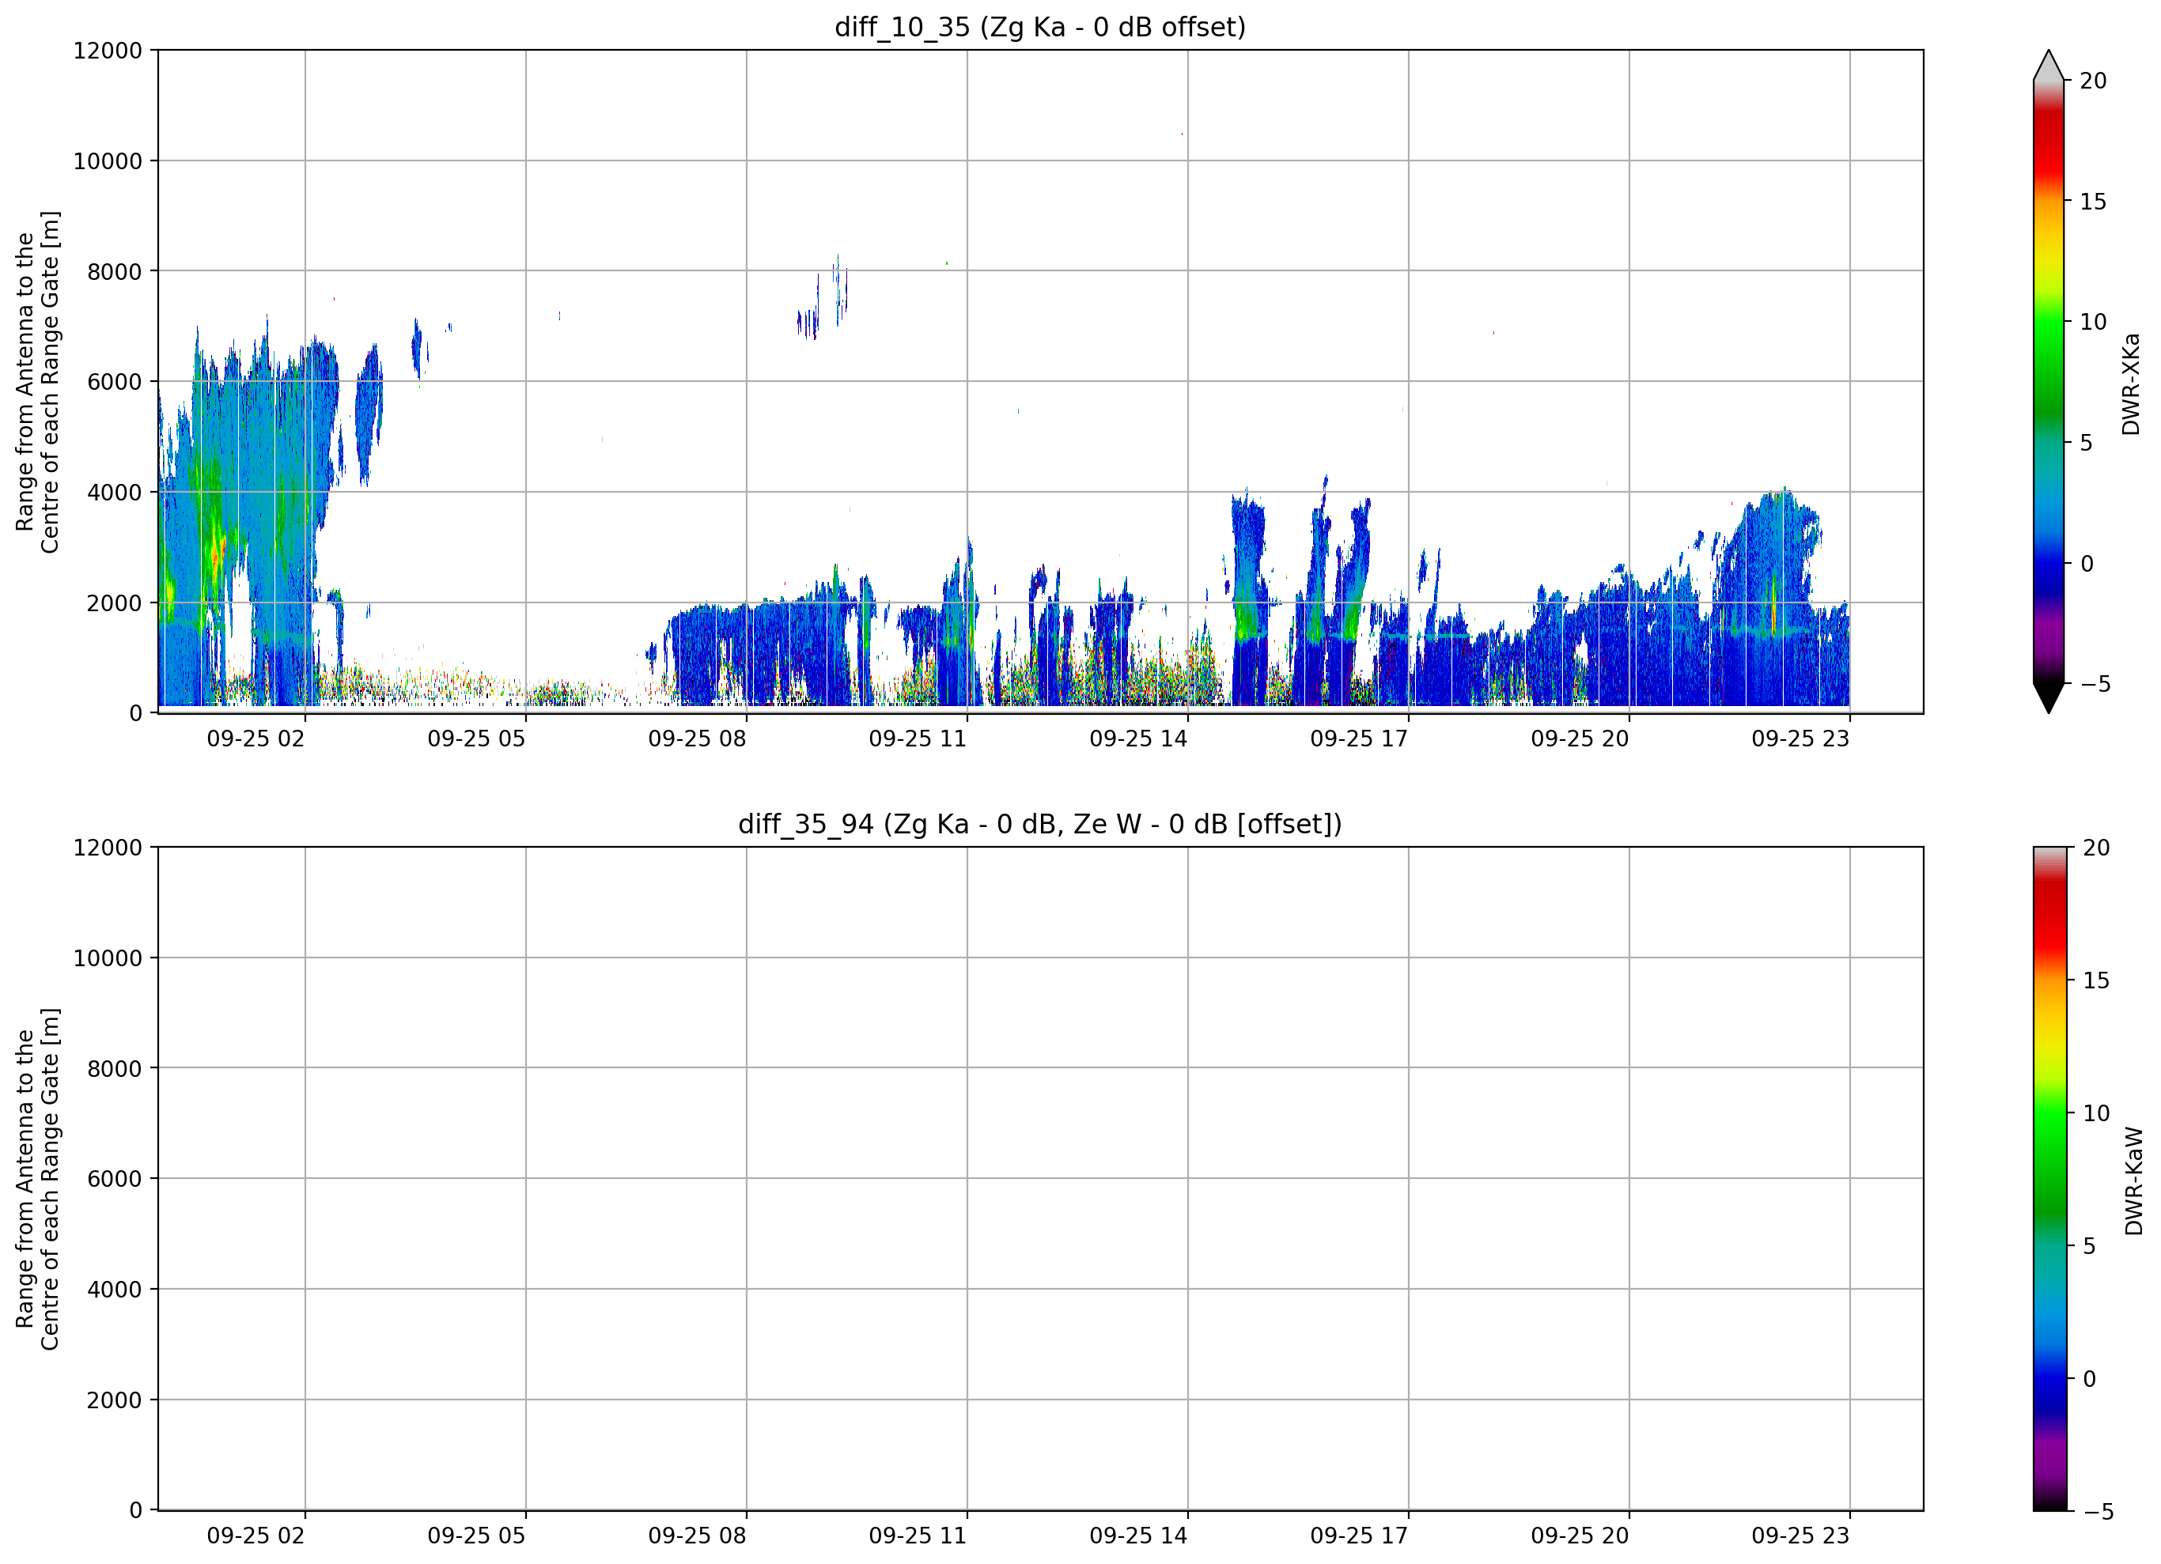Click the DWR-XKa colorbar label
Viewport: 2161px width, 1564px height.
coord(2132,383)
